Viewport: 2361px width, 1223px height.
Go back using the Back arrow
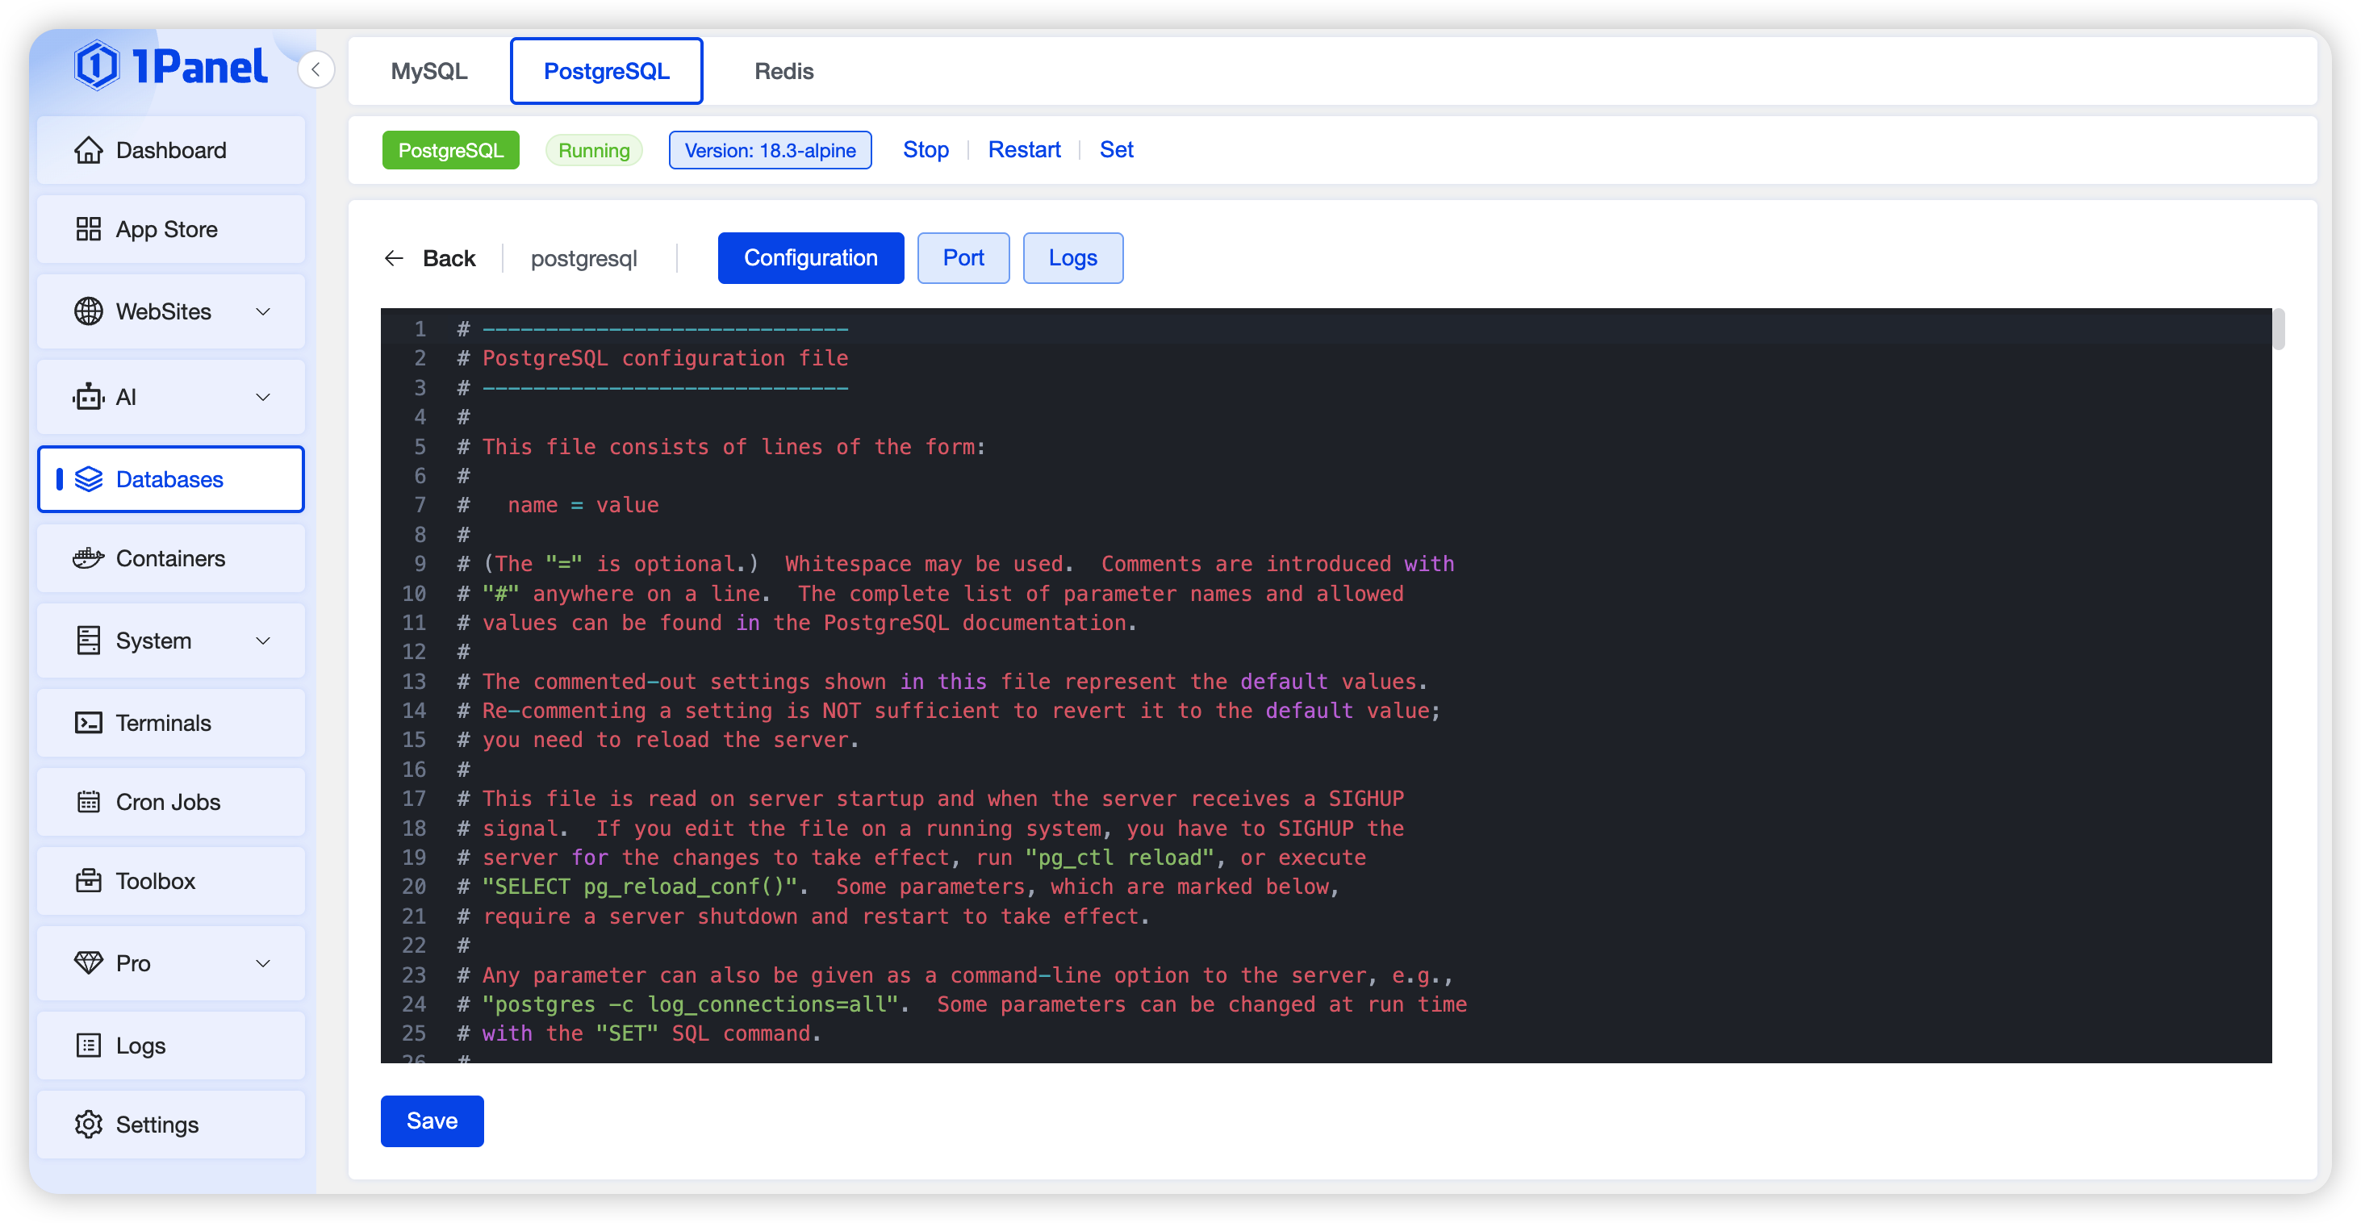(x=394, y=258)
